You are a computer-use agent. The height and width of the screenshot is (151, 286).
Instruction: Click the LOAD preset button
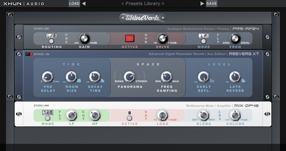[x=74, y=4]
